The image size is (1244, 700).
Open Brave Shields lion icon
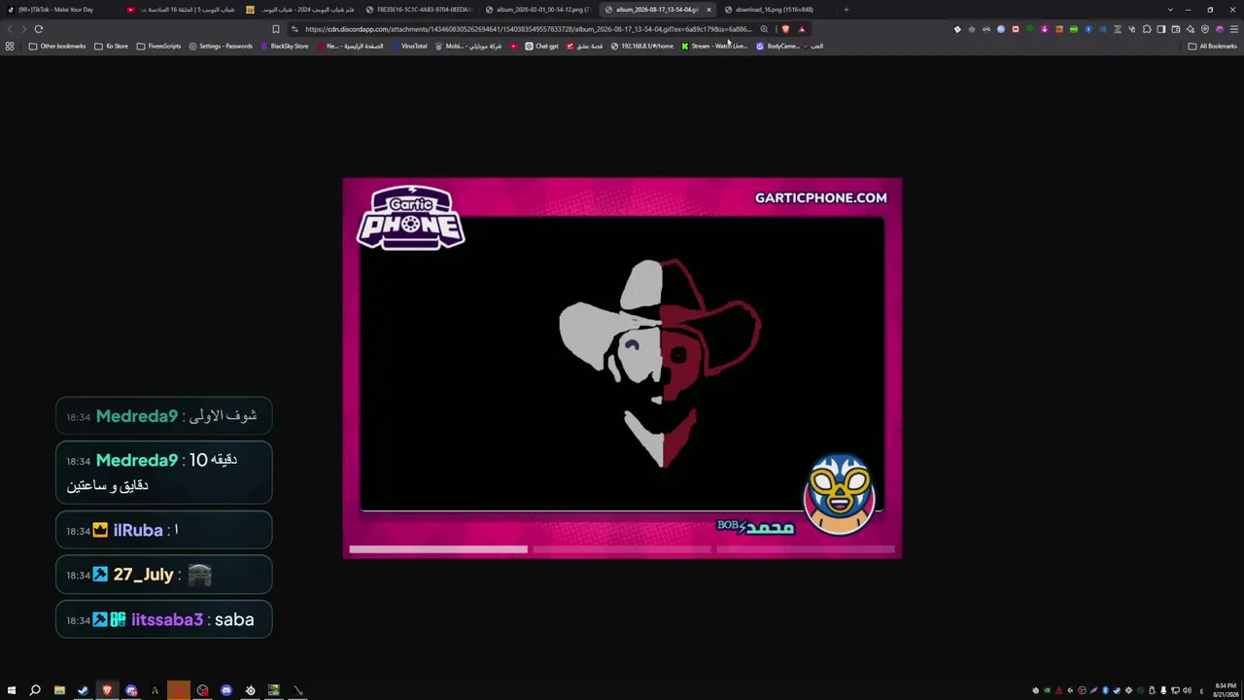[785, 29]
